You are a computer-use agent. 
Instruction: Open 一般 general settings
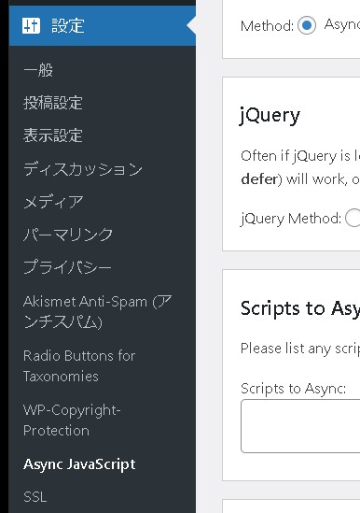point(38,70)
